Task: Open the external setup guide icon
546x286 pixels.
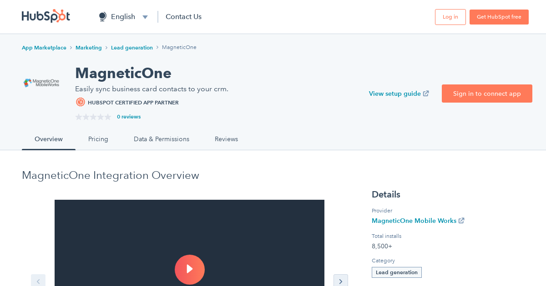Action: 426,93
